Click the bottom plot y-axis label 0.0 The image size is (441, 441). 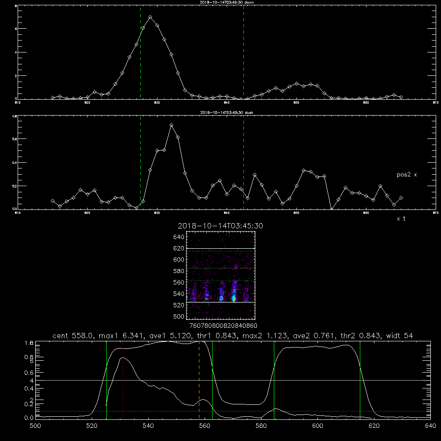point(29,418)
